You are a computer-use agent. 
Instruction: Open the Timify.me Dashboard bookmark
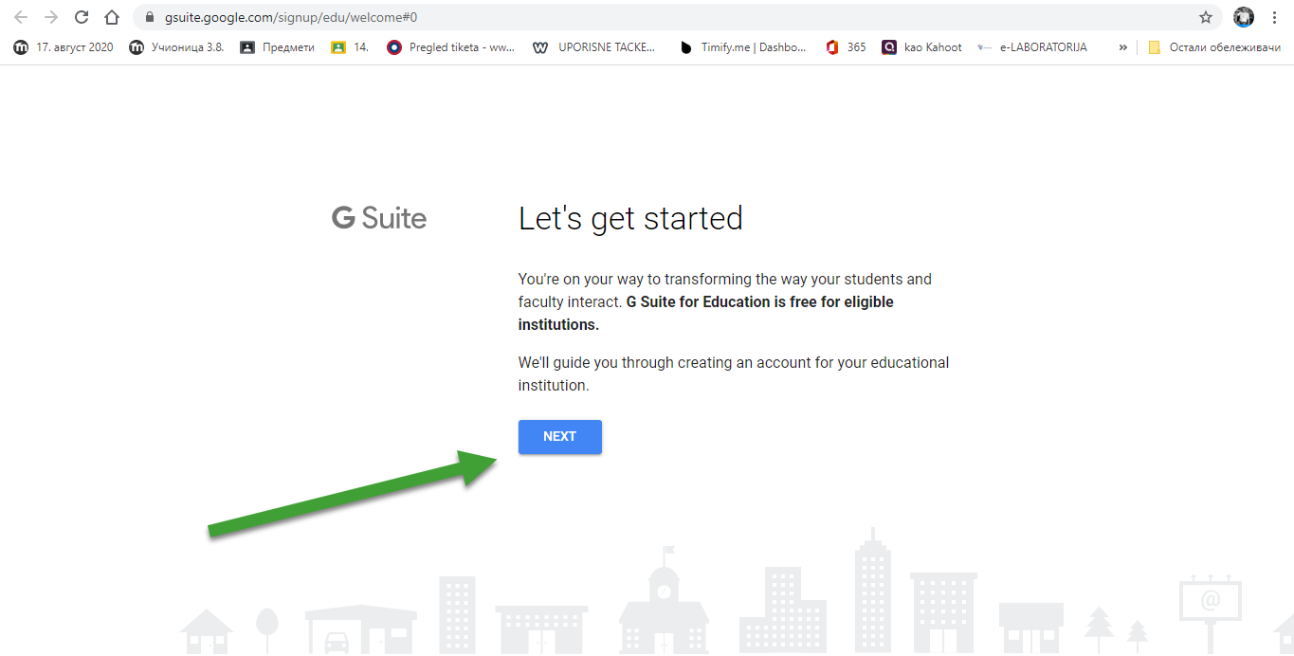[x=743, y=47]
